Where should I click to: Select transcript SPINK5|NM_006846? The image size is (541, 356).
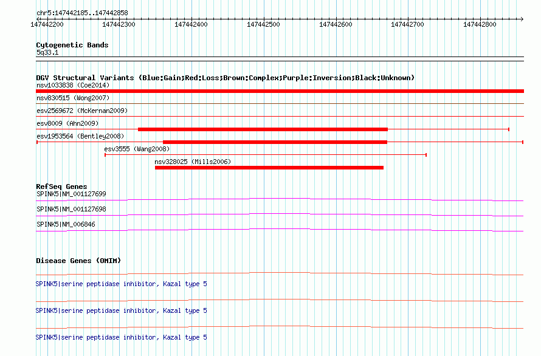pyautogui.click(x=66, y=224)
